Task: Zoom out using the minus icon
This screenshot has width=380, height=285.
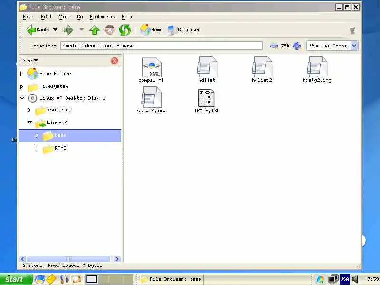Action: point(274,46)
